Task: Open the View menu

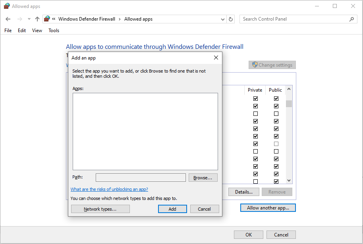Action: coord(37,31)
